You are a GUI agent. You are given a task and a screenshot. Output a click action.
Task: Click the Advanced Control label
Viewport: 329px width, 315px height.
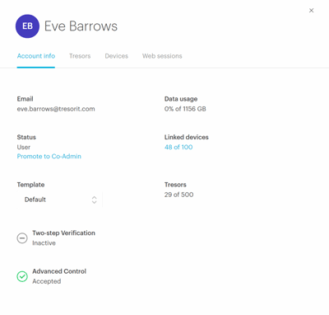click(59, 271)
